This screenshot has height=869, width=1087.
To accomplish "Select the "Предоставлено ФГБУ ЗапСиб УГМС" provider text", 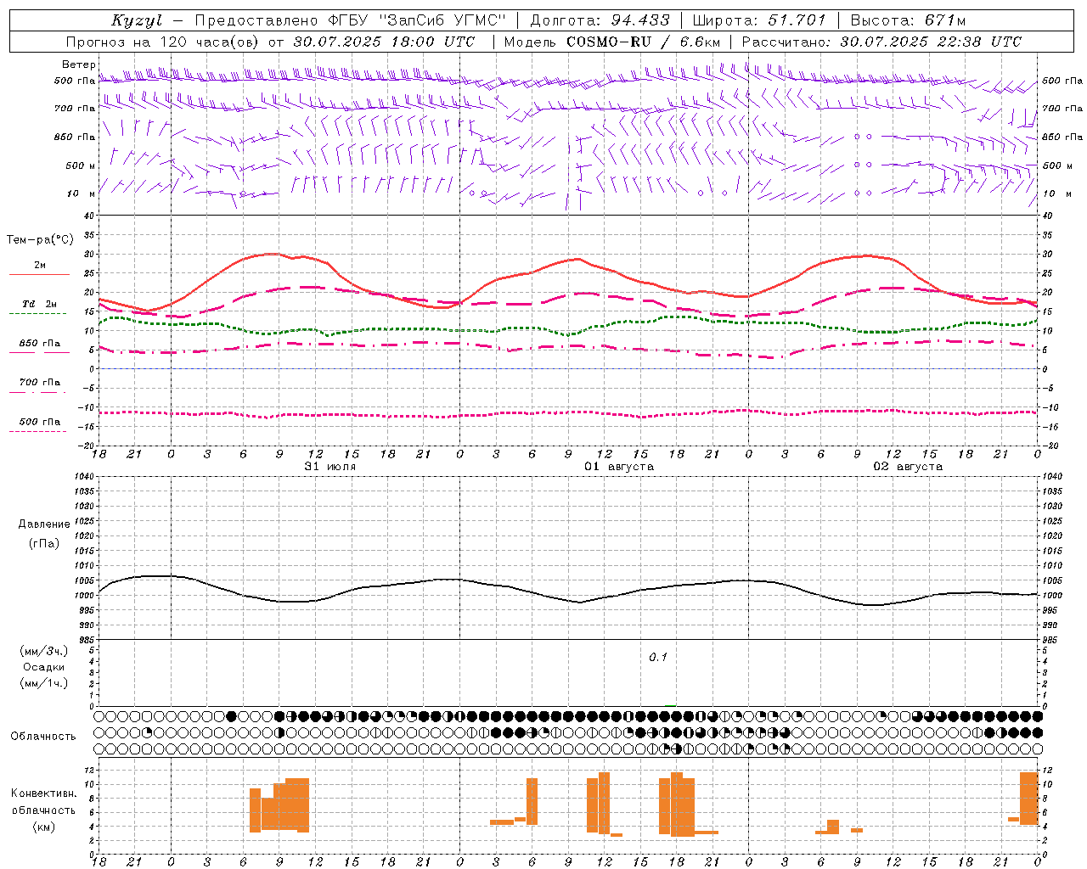I will click(352, 20).
